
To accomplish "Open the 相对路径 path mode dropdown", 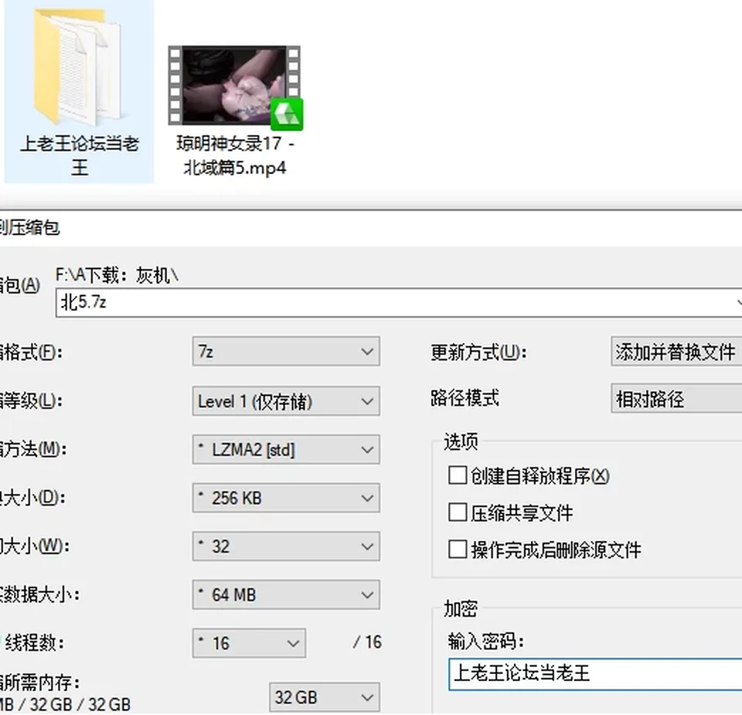I will [x=676, y=399].
